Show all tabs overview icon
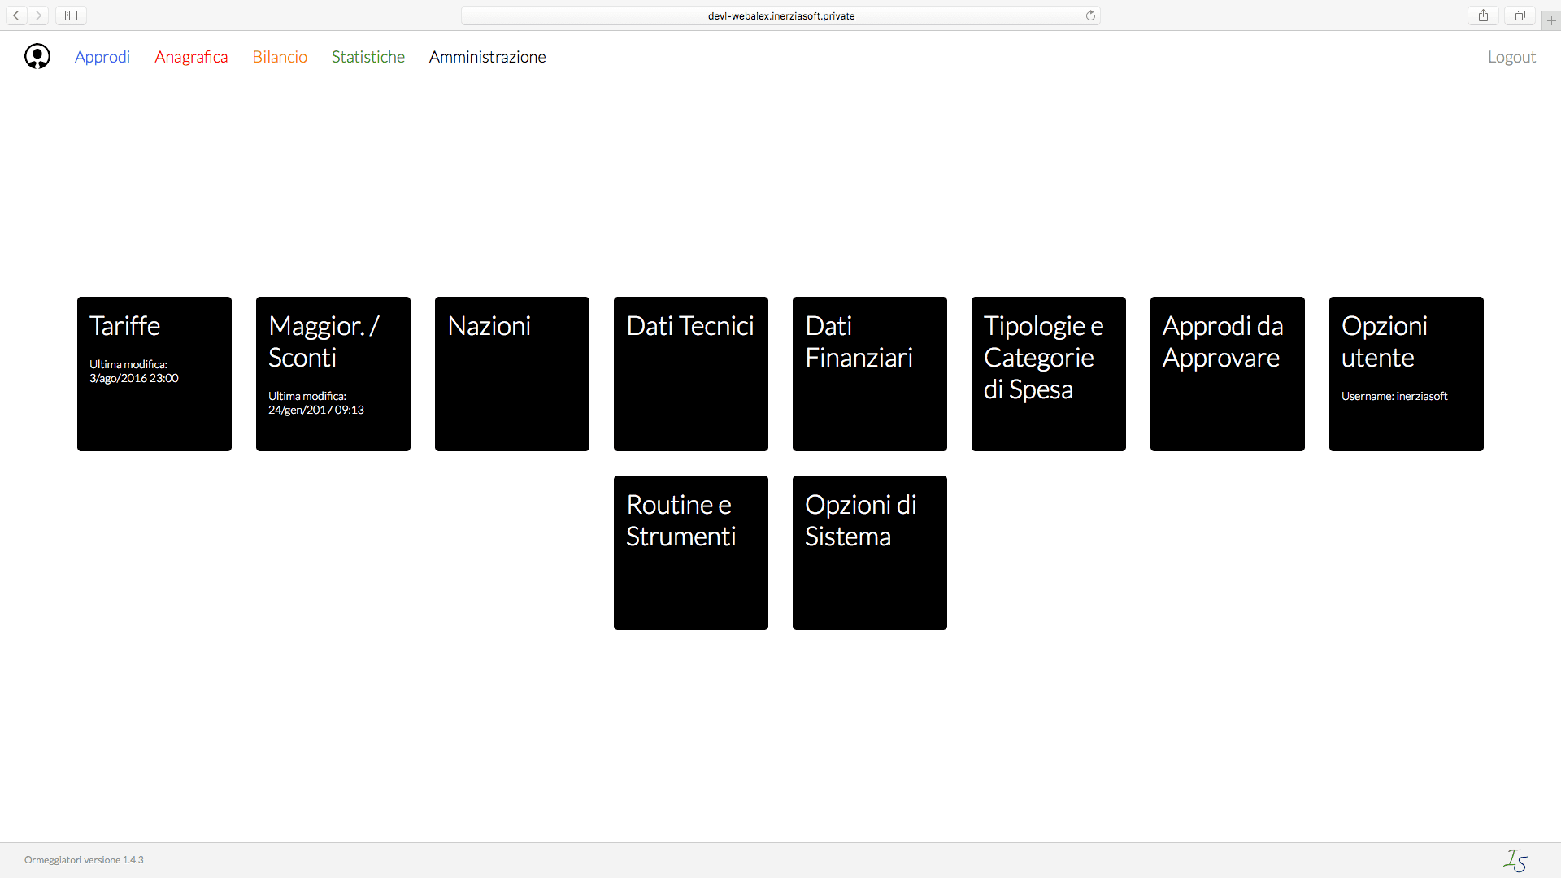This screenshot has height=878, width=1561. (1520, 15)
